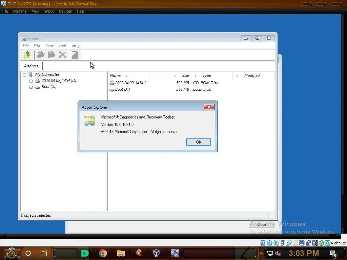Open Task View on the taskbar
The width and height of the screenshot is (347, 260).
[44, 253]
